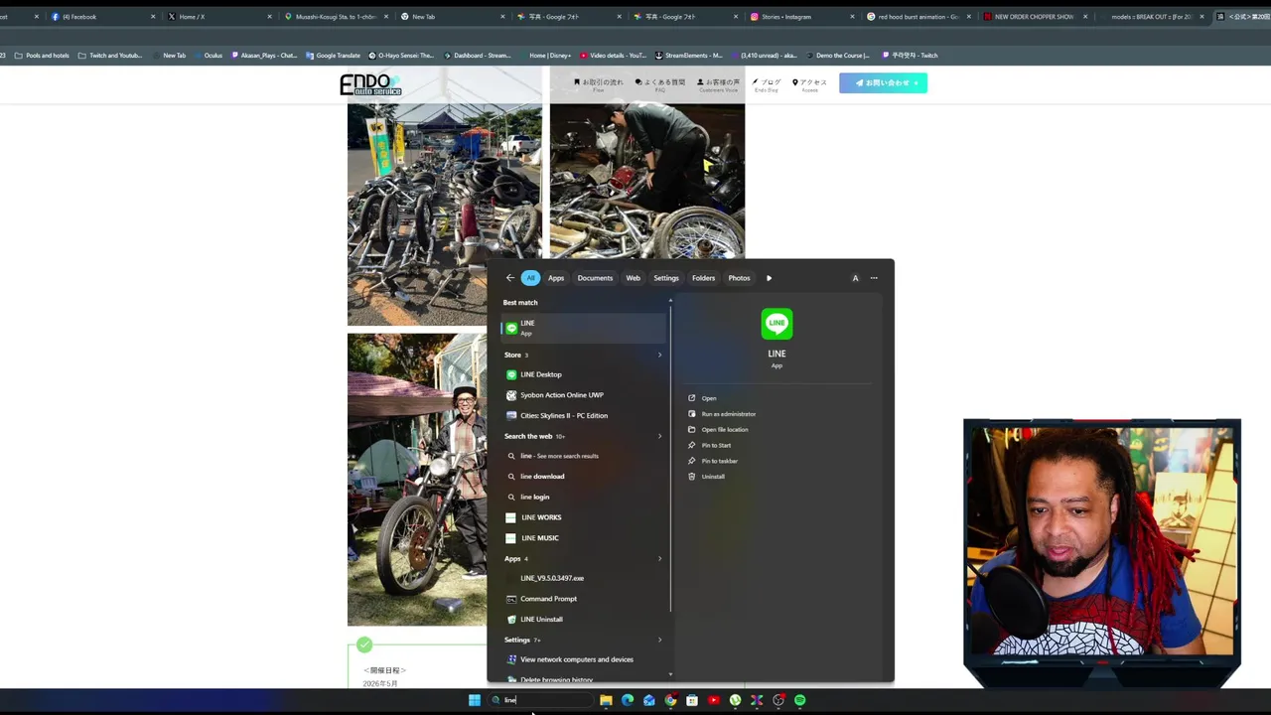Expand the Store results section
This screenshot has height=715, width=1271.
(x=659, y=355)
